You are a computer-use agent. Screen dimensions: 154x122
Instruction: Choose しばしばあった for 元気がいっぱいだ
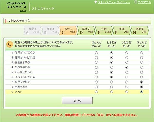[127, 58]
